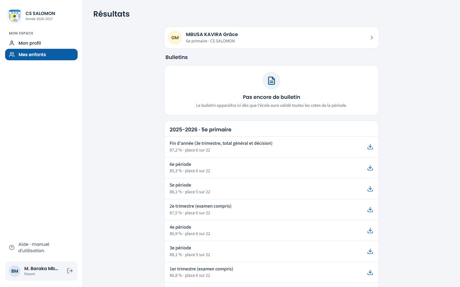Image resolution: width=460 pixels, height=287 pixels.
Task: Download the 4e période bulletin
Action: (x=370, y=231)
